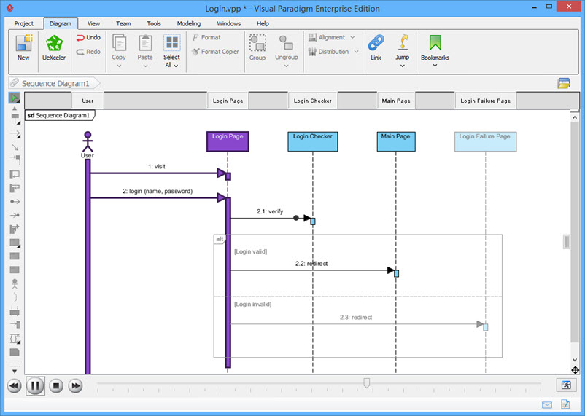585x416 pixels.
Task: Undo the last action
Action: coord(88,37)
